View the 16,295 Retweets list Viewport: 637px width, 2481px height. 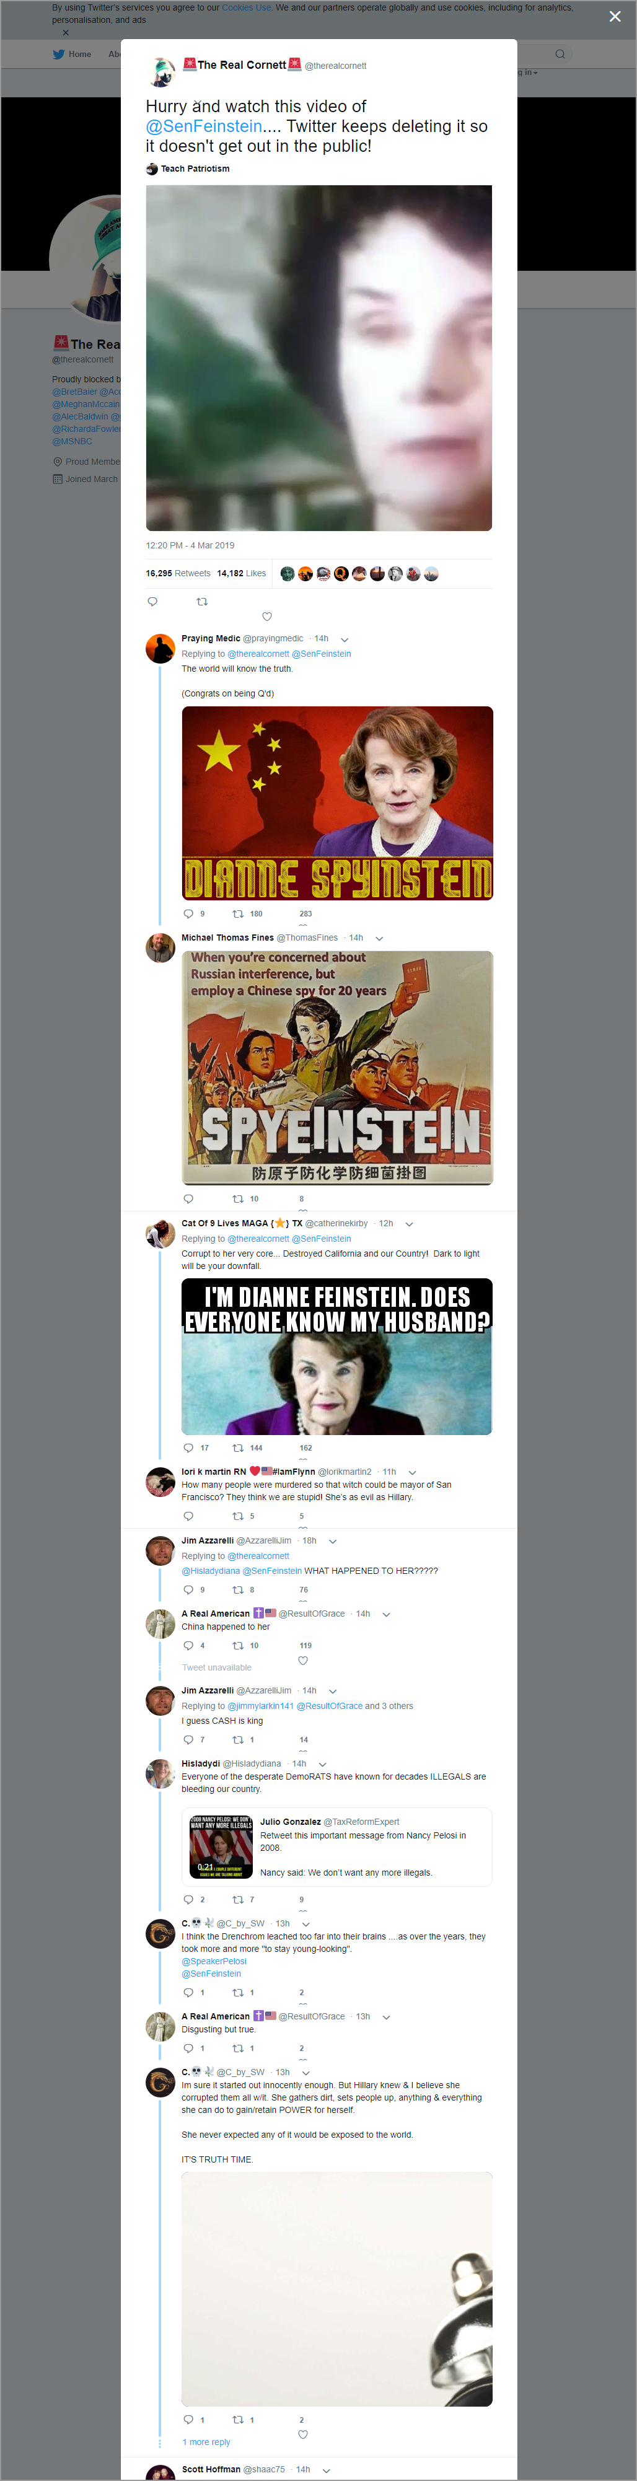[x=178, y=573]
